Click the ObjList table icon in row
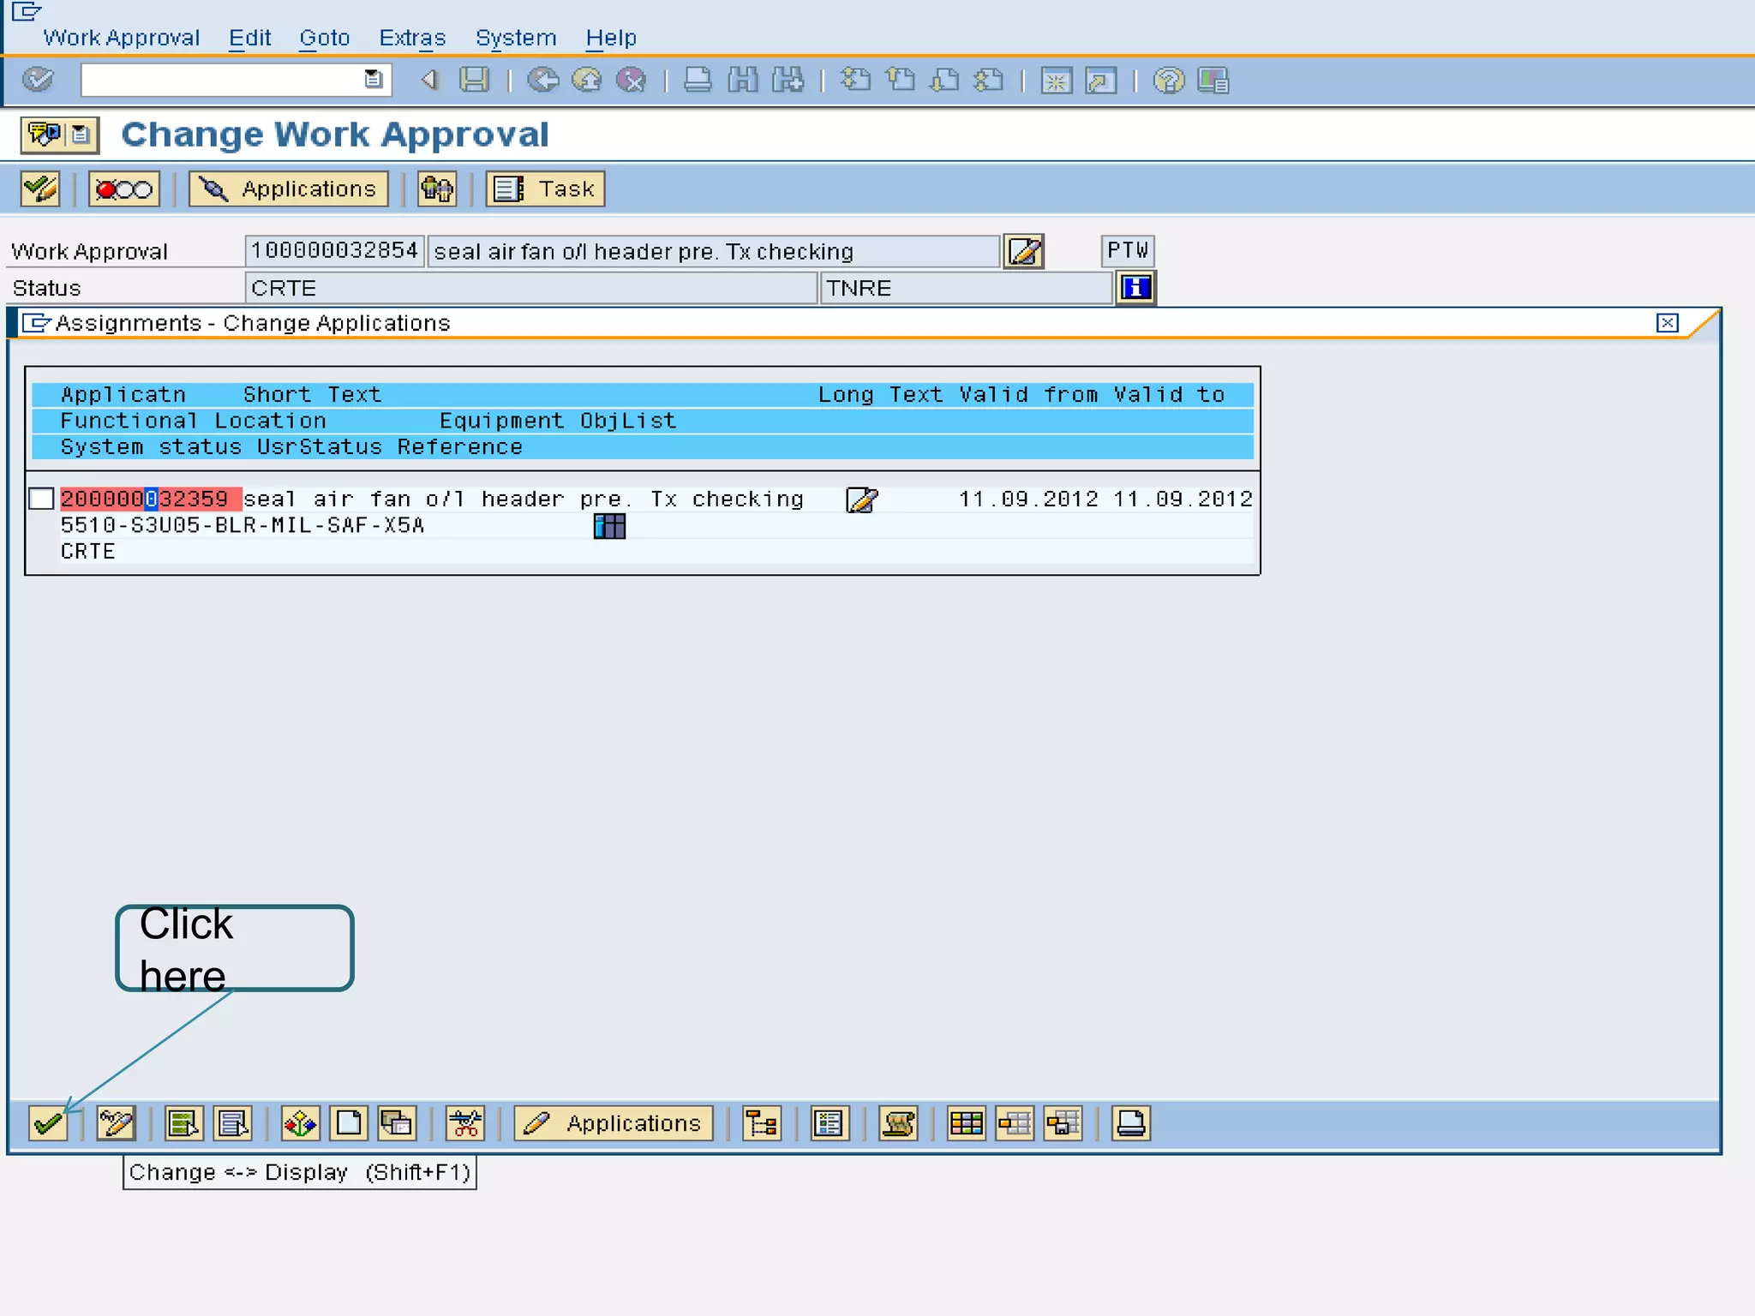The height and width of the screenshot is (1316, 1755). (609, 526)
